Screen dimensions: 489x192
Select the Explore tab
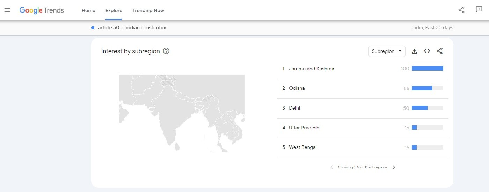point(114,10)
